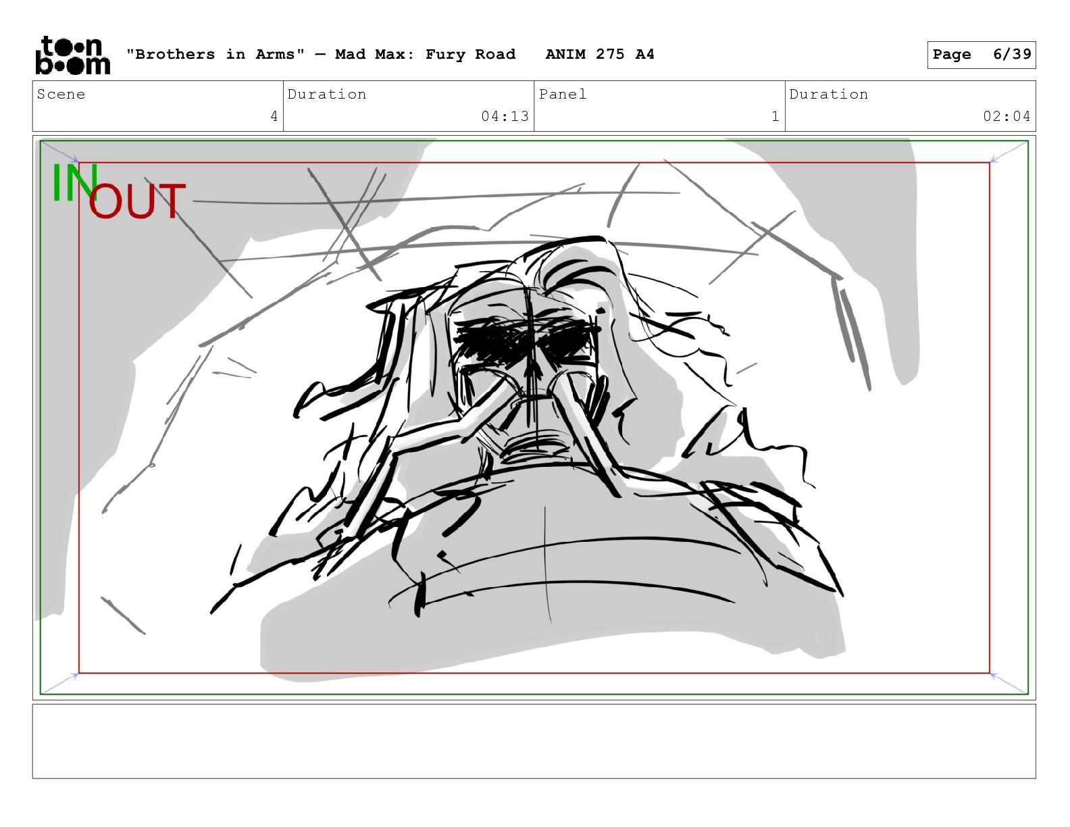This screenshot has width=1070, height=827.
Task: Select the title text "Brothers in Arms" — Mad Max: Fury Road
Action: click(321, 54)
